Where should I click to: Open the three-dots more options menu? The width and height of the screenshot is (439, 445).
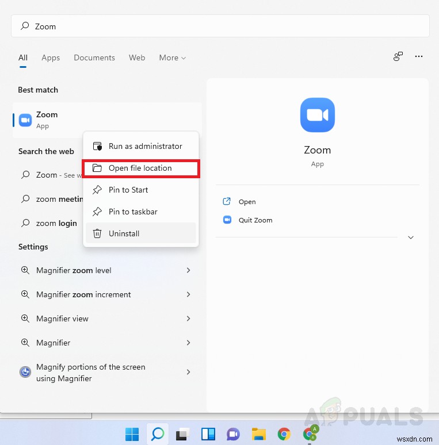tap(418, 56)
